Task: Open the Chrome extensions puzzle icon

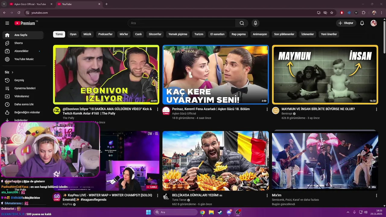Action: pos(363,13)
